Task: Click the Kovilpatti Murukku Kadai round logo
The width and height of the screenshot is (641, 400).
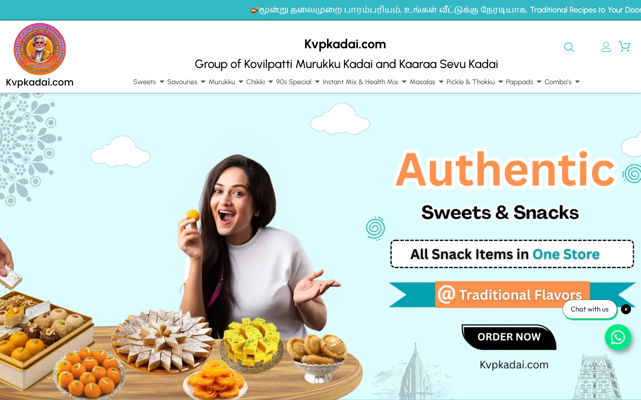Action: [x=40, y=49]
